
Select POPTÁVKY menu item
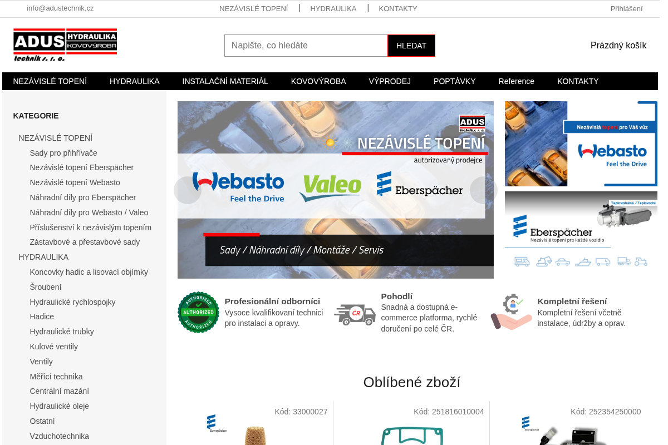coord(455,81)
